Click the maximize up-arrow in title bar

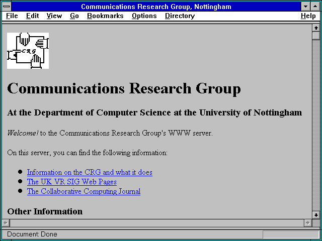coord(315,7)
